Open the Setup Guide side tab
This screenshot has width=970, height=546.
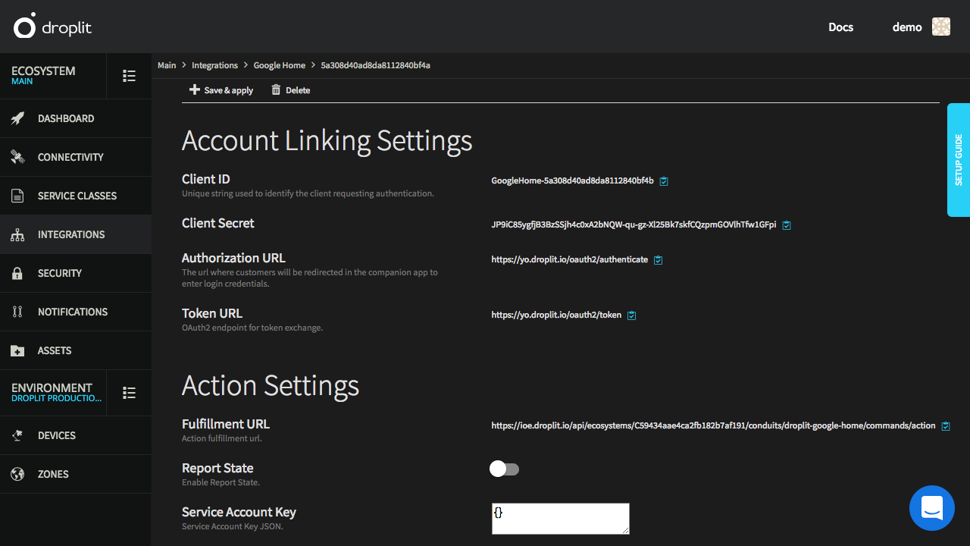point(959,160)
